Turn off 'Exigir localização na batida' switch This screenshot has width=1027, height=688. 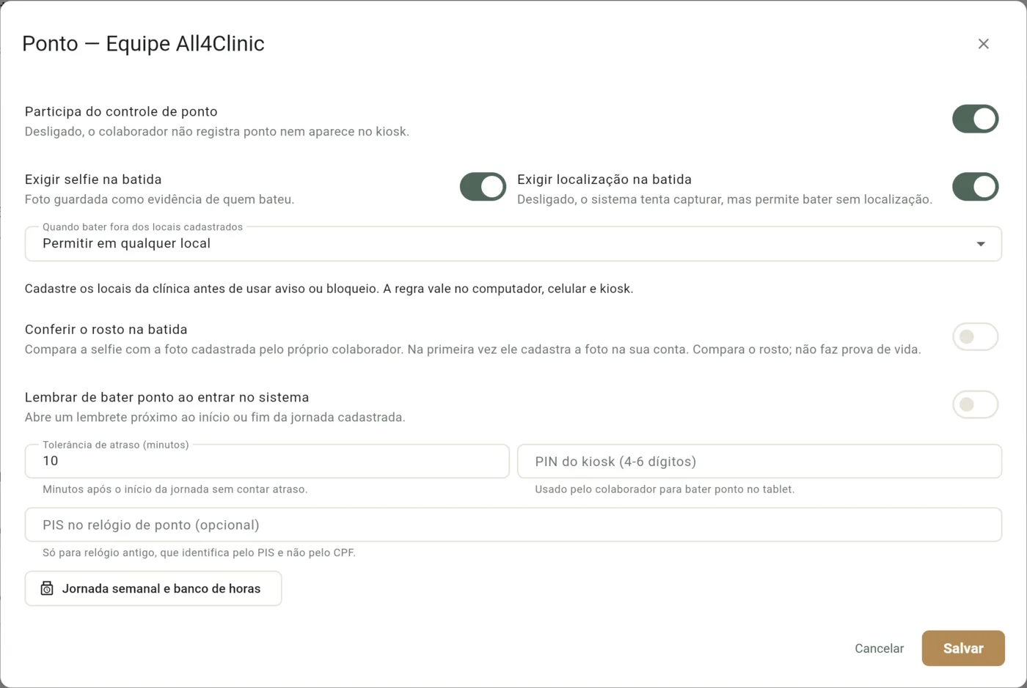tap(975, 187)
